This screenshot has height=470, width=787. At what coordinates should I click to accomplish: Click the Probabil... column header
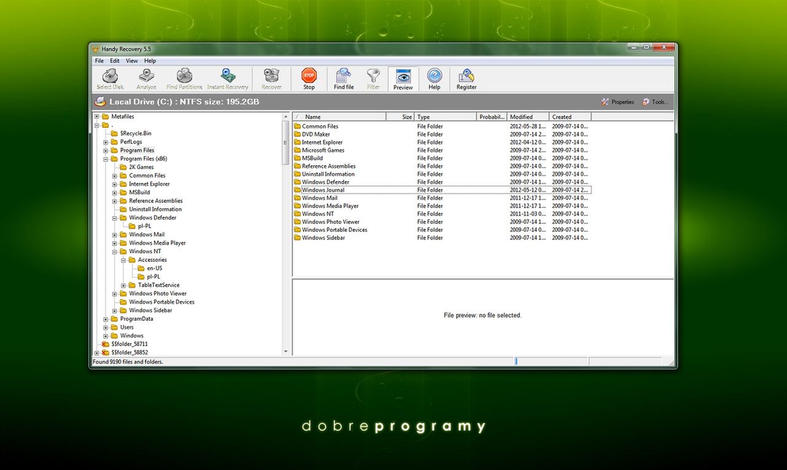pos(492,117)
